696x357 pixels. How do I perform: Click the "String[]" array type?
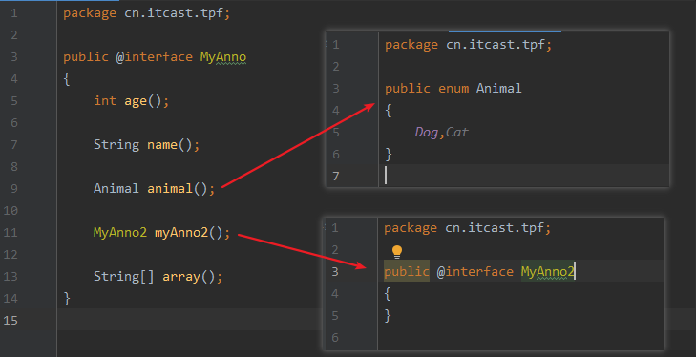tap(123, 276)
